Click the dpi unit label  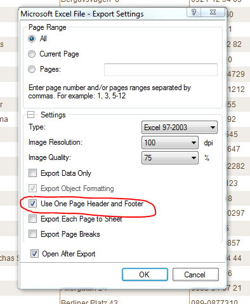click(208, 143)
